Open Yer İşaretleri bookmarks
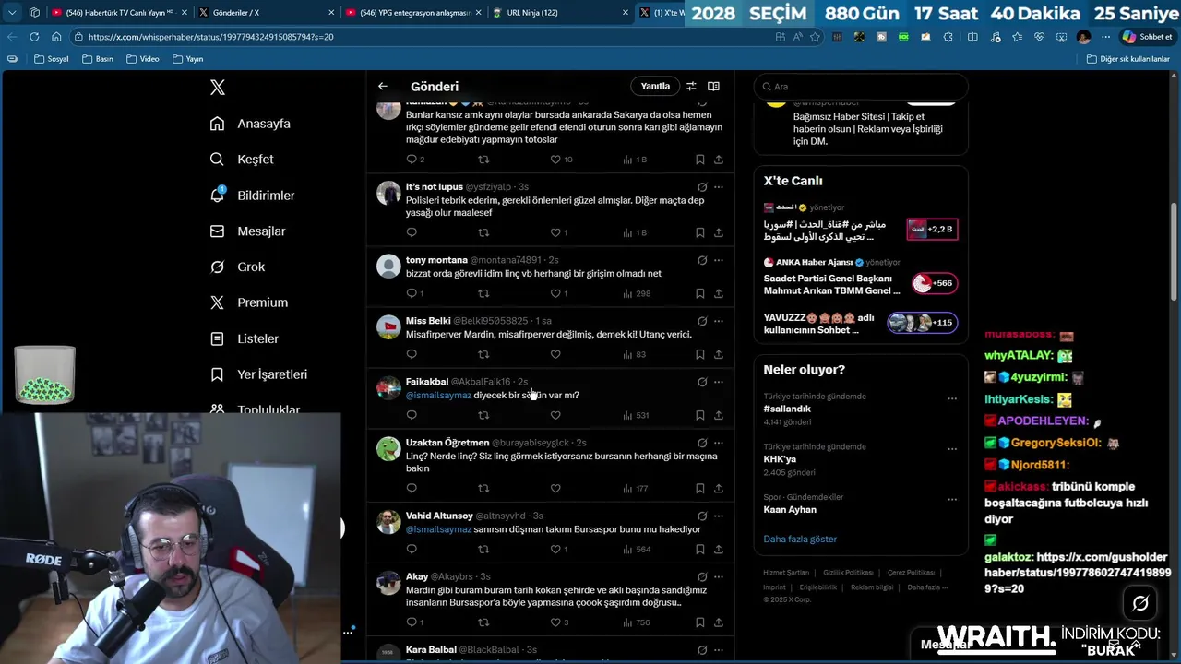The image size is (1181, 664). (x=258, y=374)
